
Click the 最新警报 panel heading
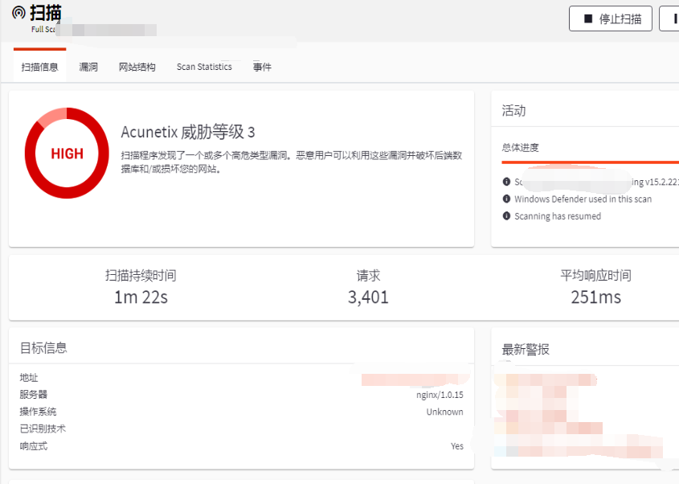point(526,349)
